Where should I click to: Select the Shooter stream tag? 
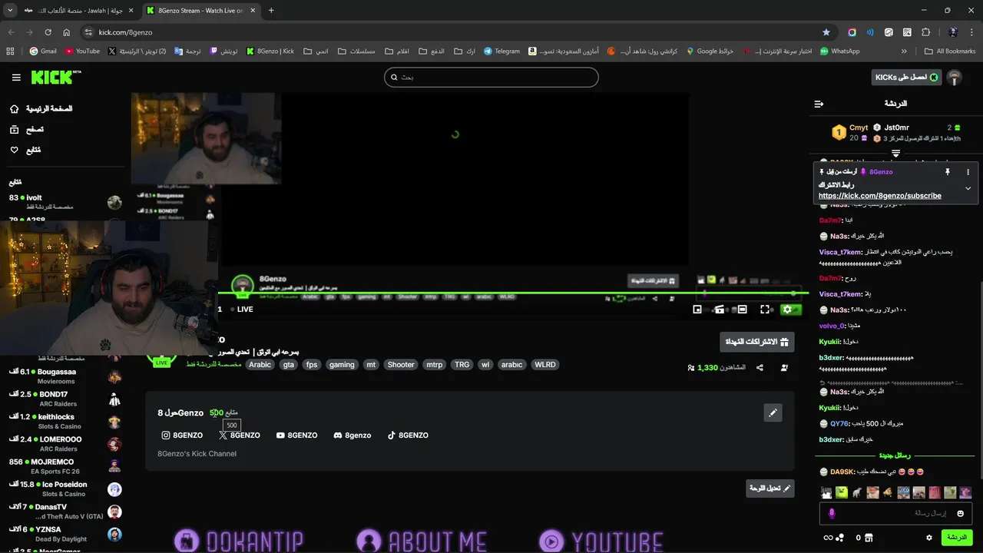coord(401,365)
